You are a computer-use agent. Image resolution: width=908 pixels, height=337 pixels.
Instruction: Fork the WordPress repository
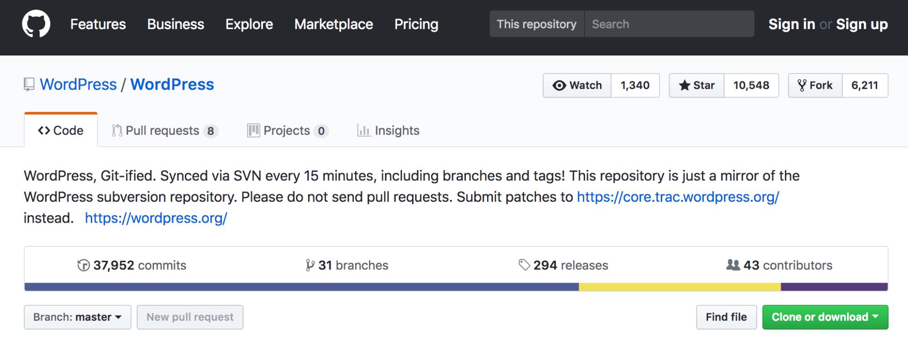pos(815,85)
